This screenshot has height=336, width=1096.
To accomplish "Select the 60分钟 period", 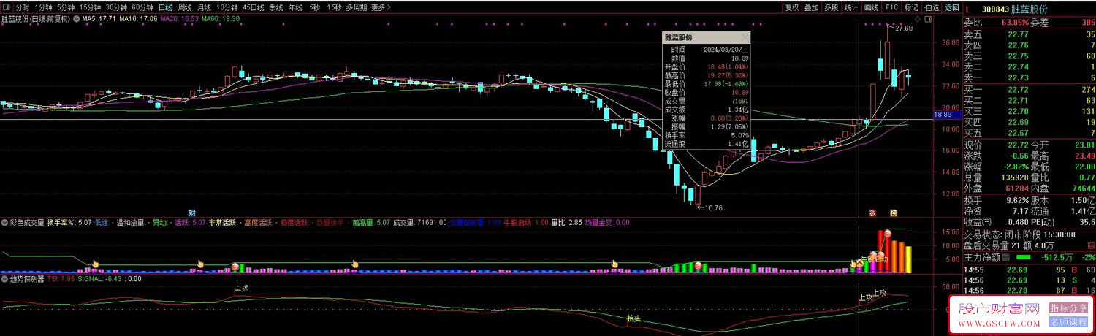I will (x=142, y=7).
